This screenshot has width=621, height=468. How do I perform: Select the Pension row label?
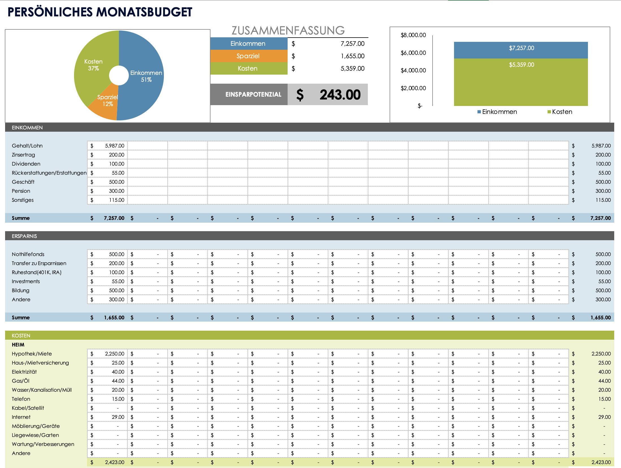point(21,191)
